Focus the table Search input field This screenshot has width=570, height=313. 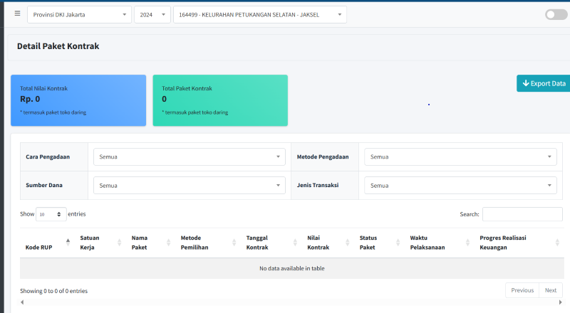[522, 214]
